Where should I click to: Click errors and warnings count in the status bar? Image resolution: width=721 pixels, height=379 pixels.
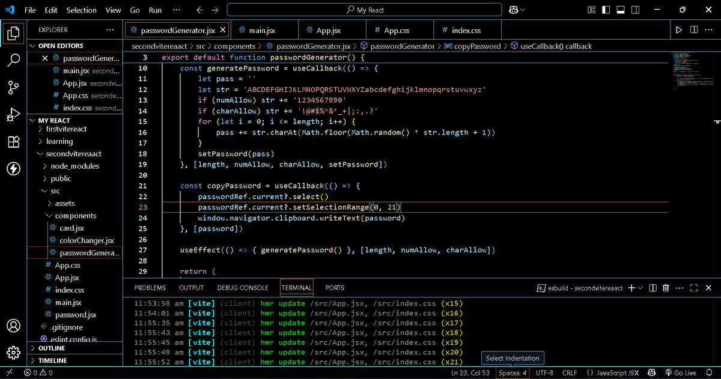pos(38,373)
